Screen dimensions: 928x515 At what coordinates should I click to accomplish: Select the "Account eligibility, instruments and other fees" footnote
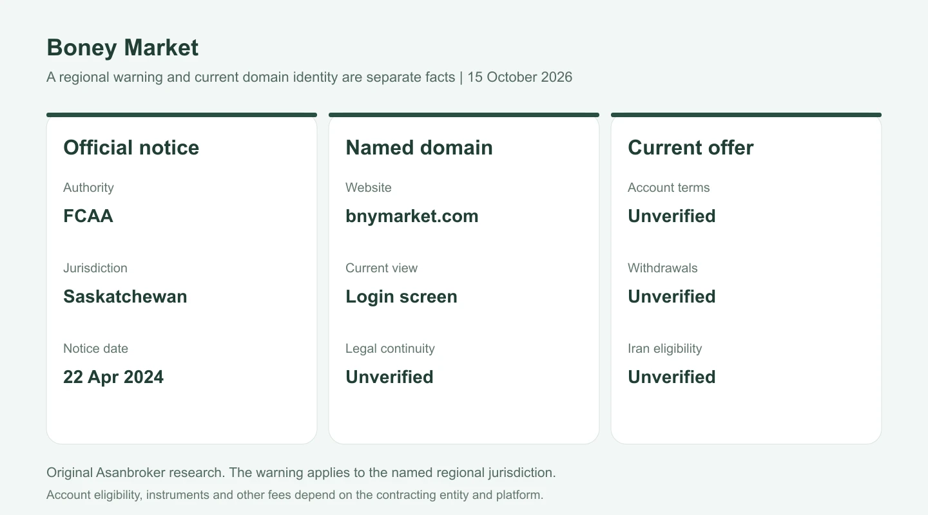tap(295, 495)
